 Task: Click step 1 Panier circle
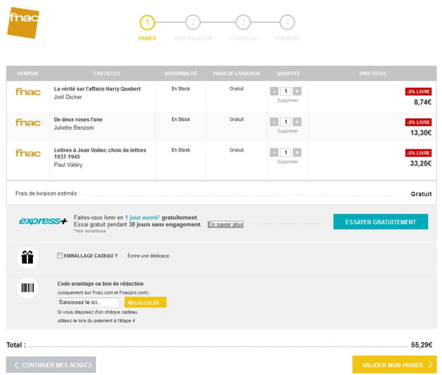coord(147,22)
